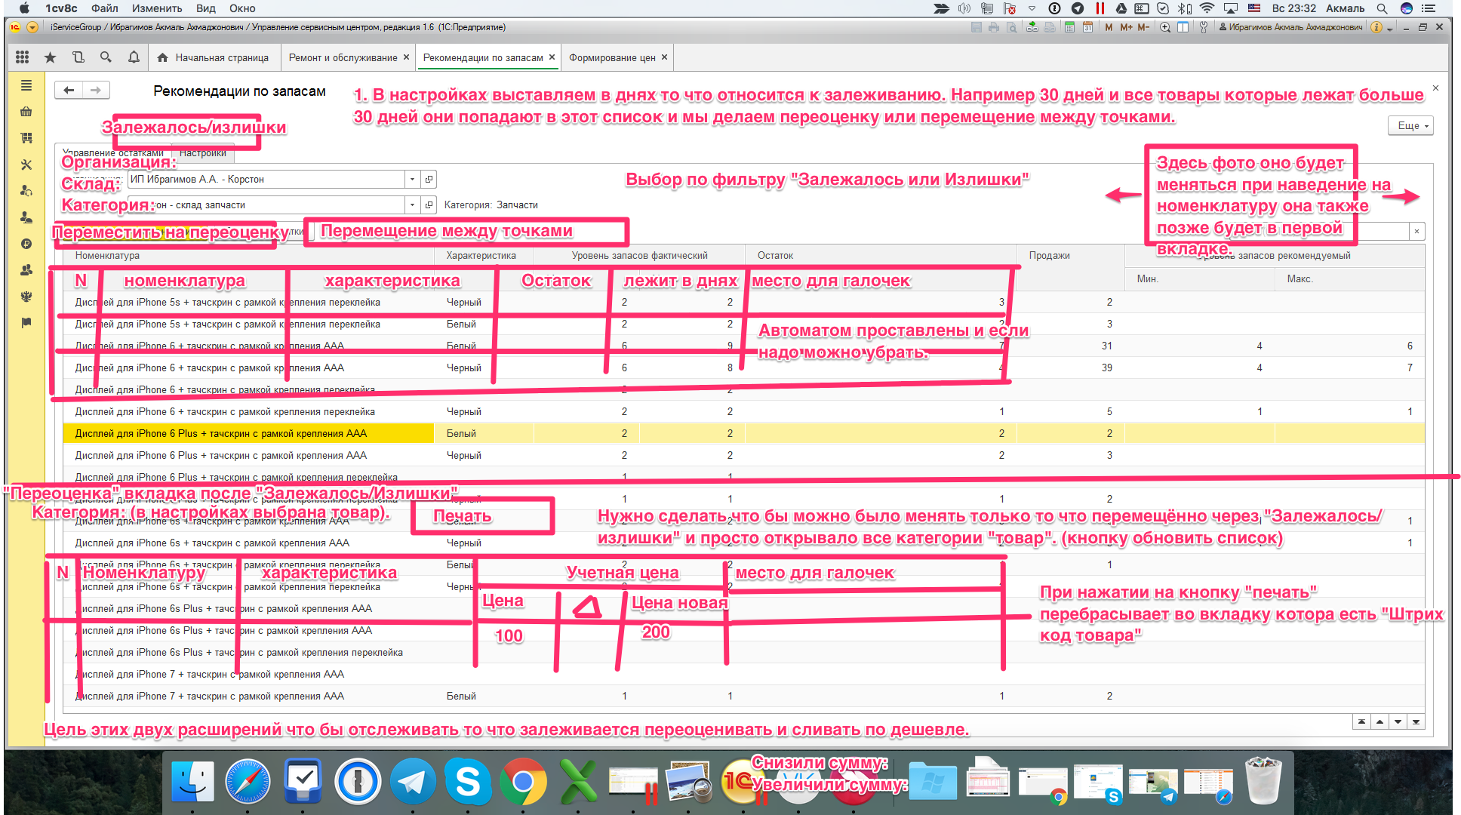Open notifications bell icon
Viewport: 1461px width, 815px height.
(x=134, y=57)
